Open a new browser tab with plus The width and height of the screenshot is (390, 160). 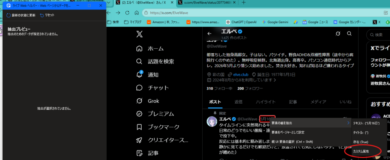click(x=244, y=3)
